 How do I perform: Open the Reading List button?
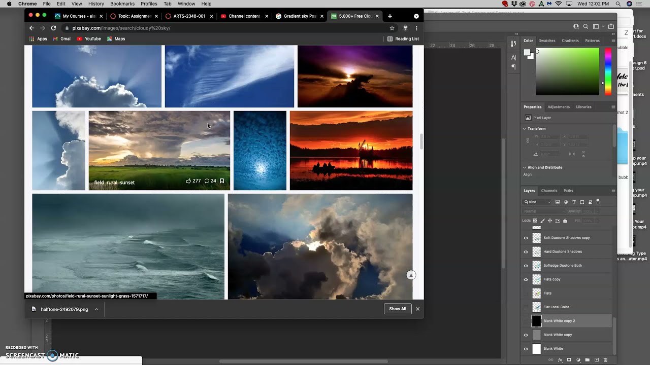(x=403, y=39)
